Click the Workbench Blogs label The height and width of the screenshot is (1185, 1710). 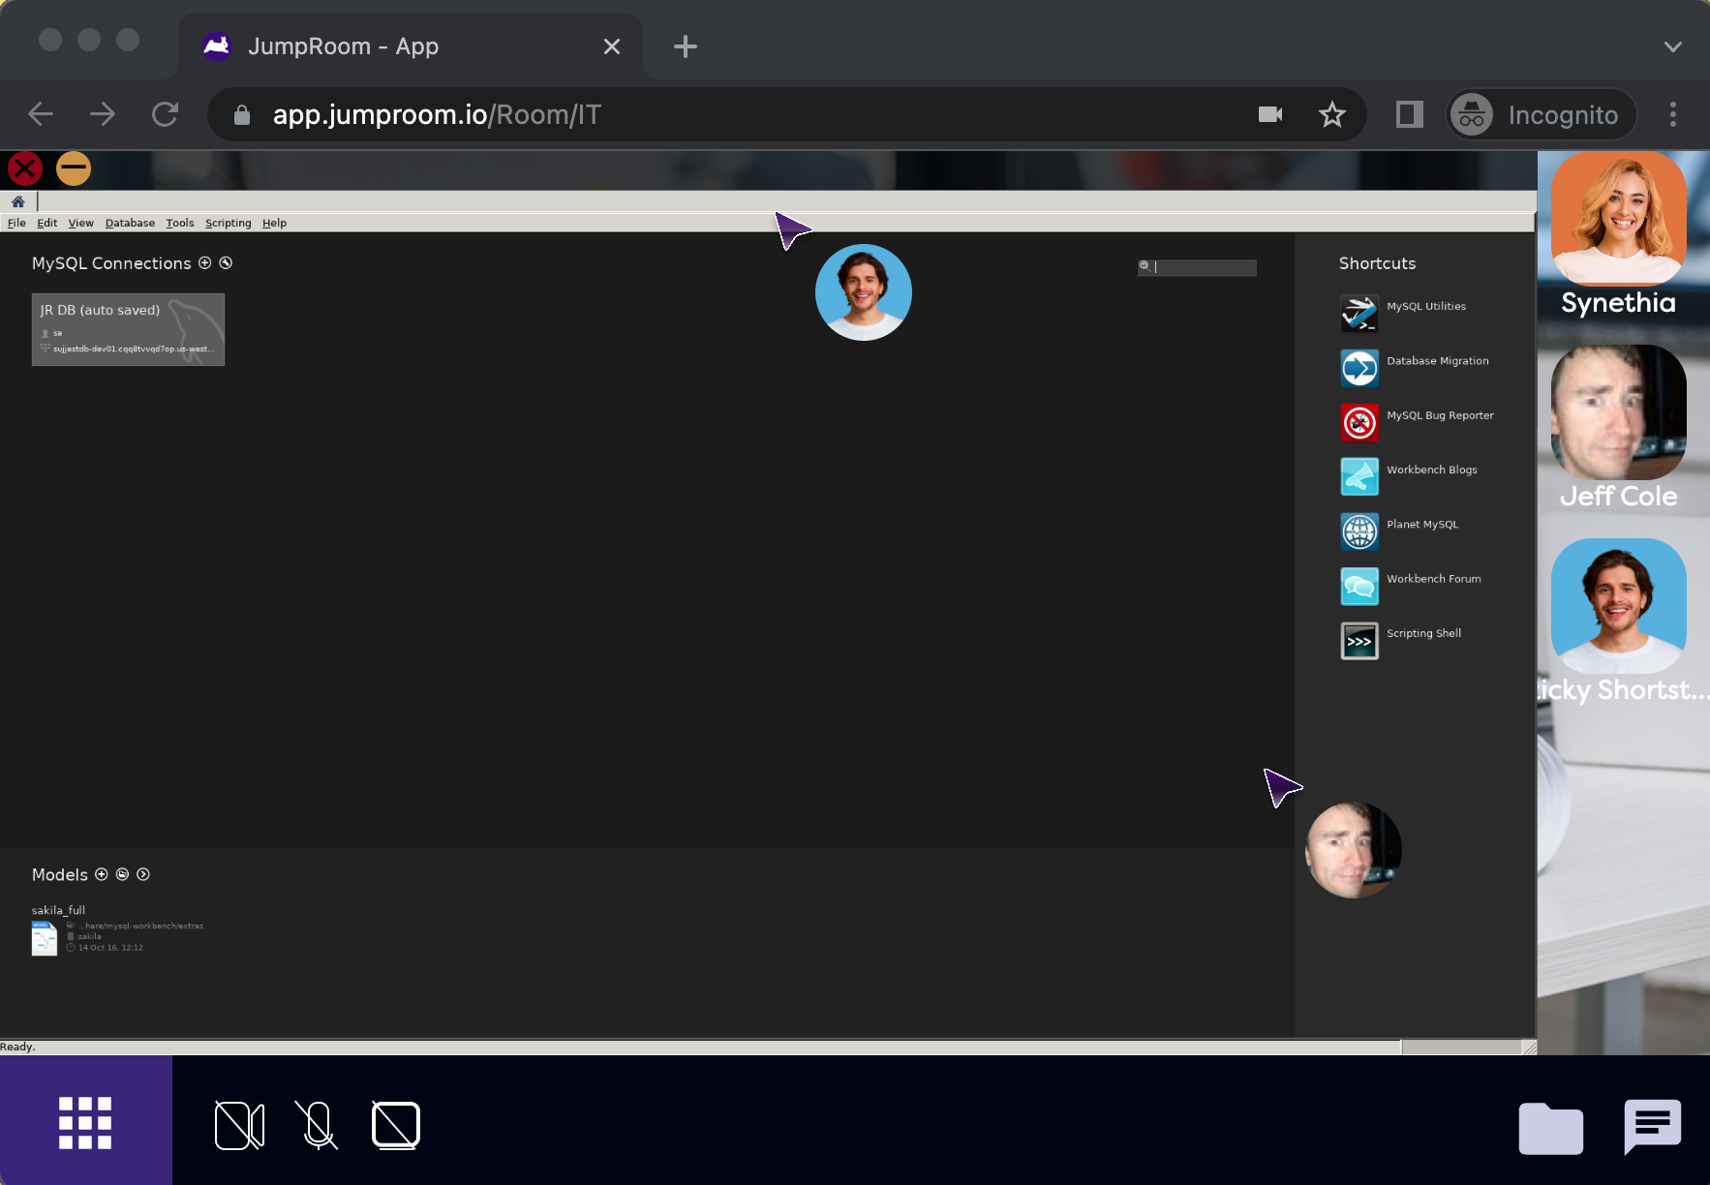pyautogui.click(x=1432, y=470)
